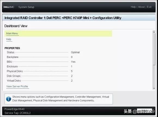Click the Enclosure property label

point(12,67)
